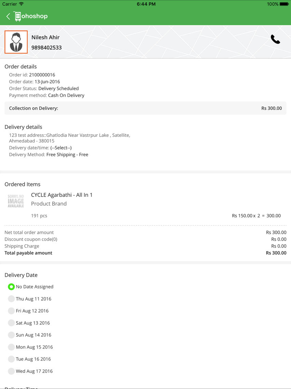Choose Thu Aug 11 2016 delivery date
Viewport: 291px width, 389px height.
pos(11,299)
